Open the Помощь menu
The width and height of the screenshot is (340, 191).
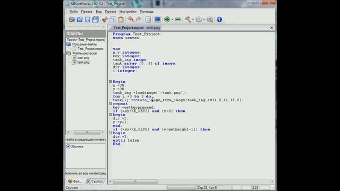click(x=147, y=12)
